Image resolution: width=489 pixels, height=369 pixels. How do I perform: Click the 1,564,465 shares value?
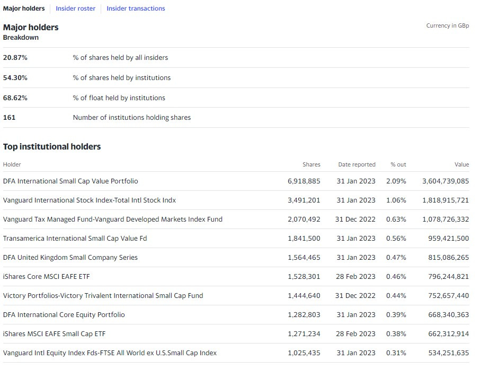coord(304,257)
